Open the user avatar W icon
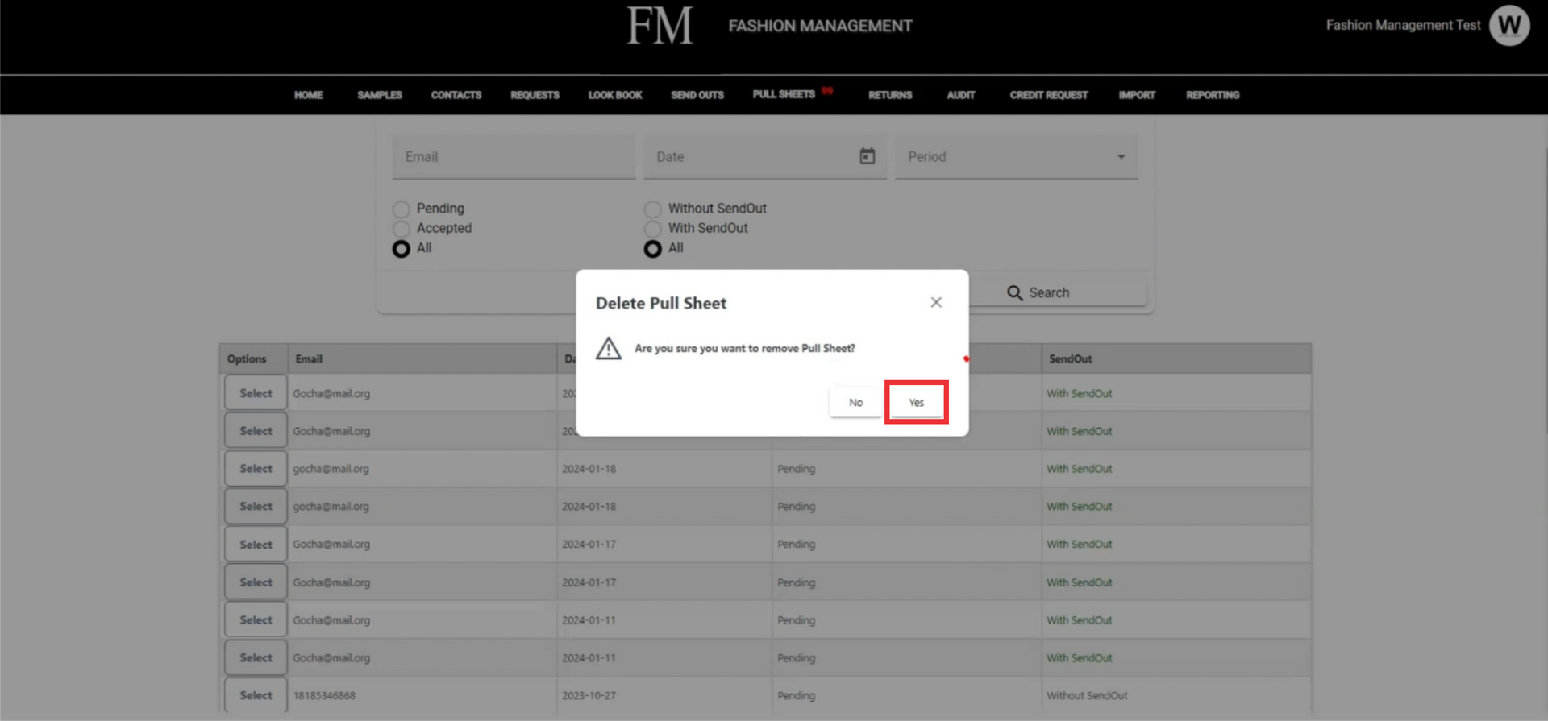 point(1509,26)
